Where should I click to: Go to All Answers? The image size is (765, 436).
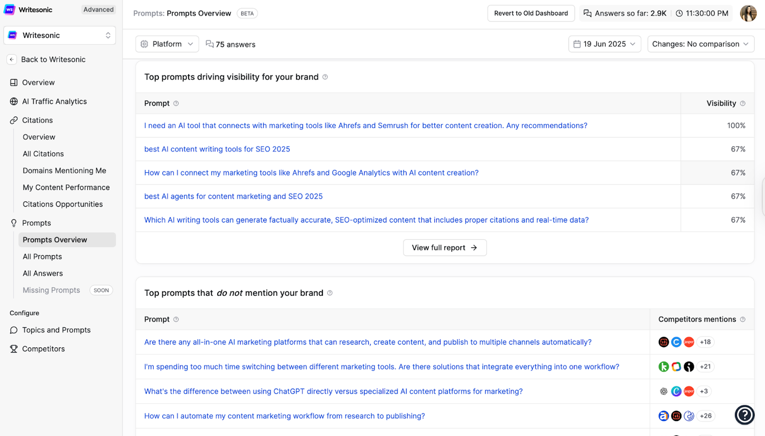[x=43, y=273]
